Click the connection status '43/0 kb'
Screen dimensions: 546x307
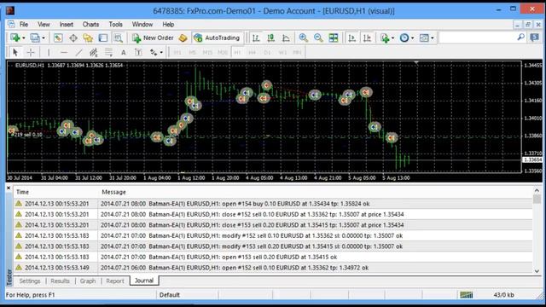click(x=503, y=295)
